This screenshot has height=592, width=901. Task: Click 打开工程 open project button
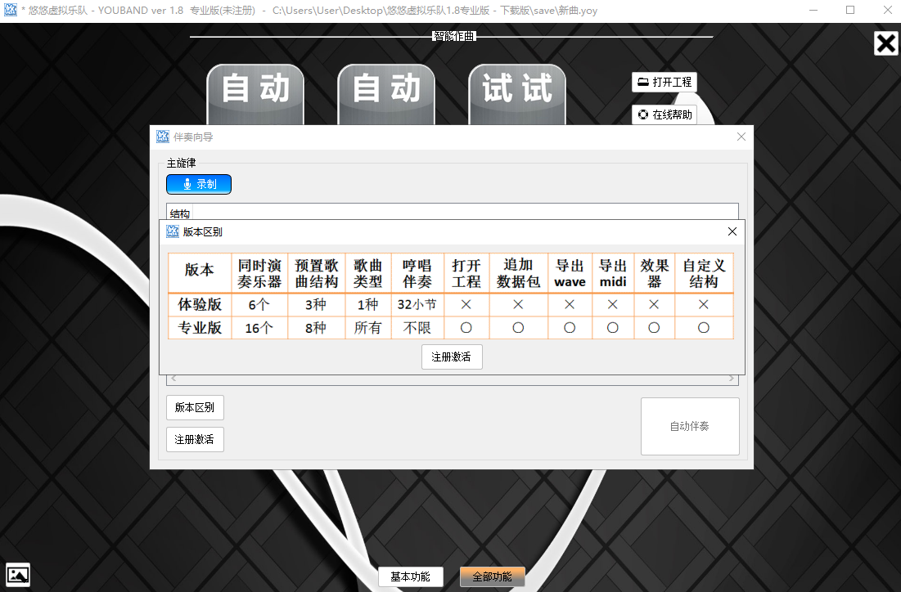tap(664, 82)
